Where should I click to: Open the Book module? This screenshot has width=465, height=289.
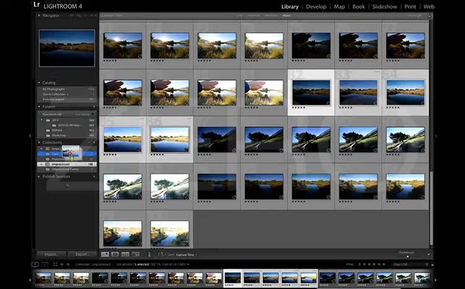click(358, 7)
